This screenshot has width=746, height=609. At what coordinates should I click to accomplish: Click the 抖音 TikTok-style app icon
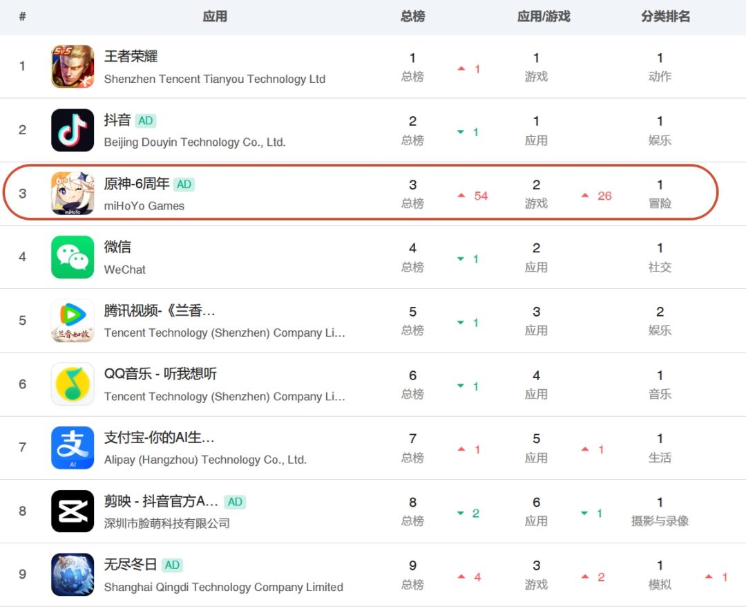[73, 130]
